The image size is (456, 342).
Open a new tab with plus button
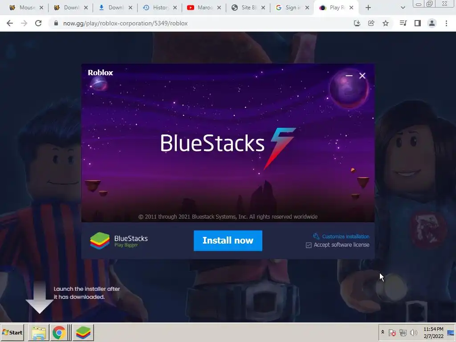pyautogui.click(x=368, y=8)
